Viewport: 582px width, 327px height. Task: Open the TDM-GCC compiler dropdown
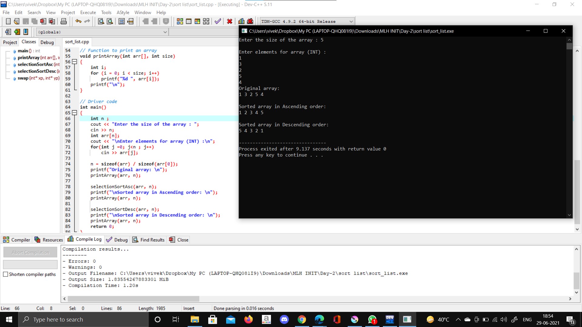(351, 21)
